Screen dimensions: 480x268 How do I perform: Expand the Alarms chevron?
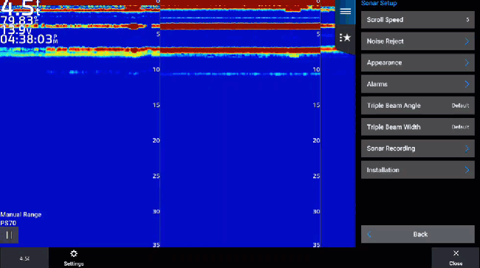coord(467,84)
